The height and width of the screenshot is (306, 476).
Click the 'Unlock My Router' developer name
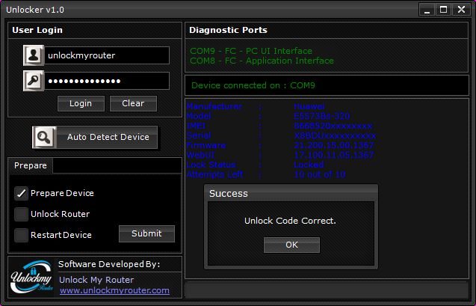click(96, 280)
